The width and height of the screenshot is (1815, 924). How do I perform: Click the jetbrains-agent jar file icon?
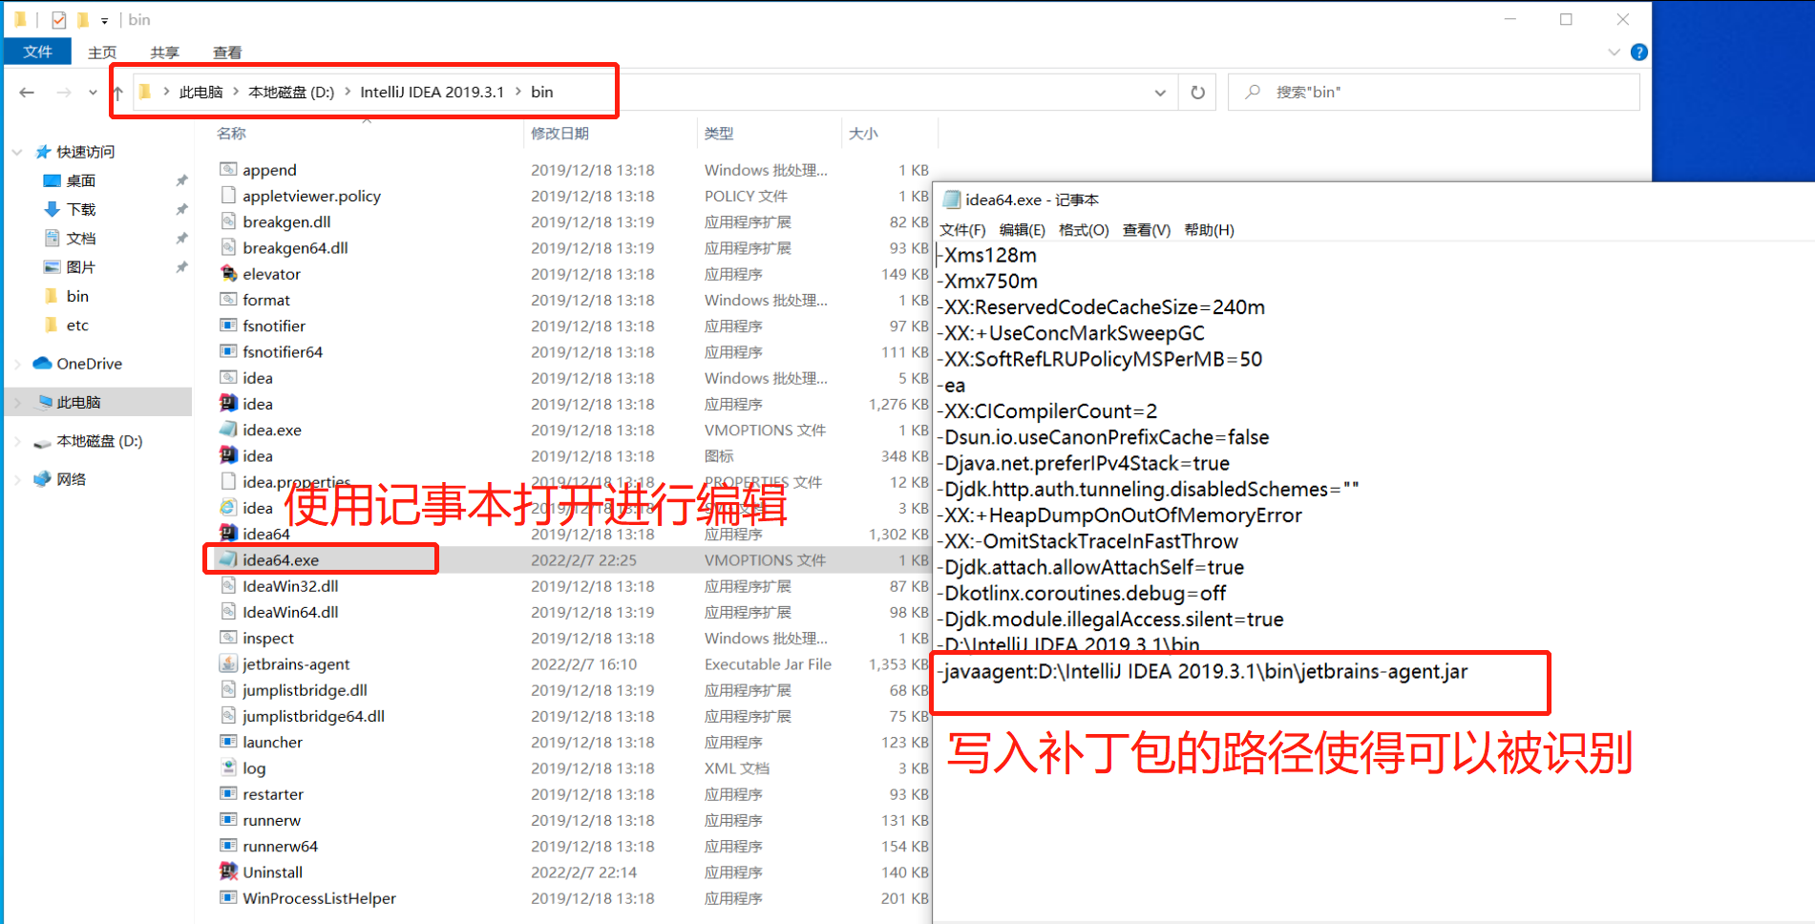point(228,663)
